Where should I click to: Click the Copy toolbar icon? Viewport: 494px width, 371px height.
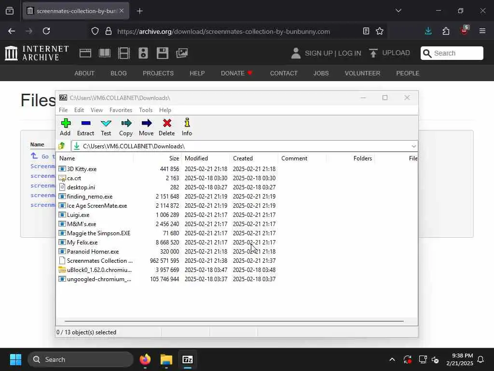coord(126,127)
